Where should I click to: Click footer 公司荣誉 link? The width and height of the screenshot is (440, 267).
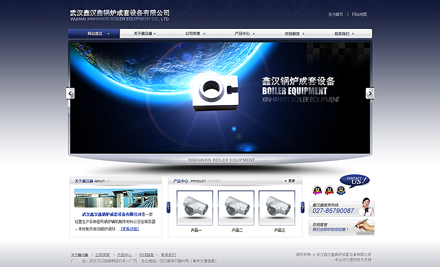[x=102, y=255]
